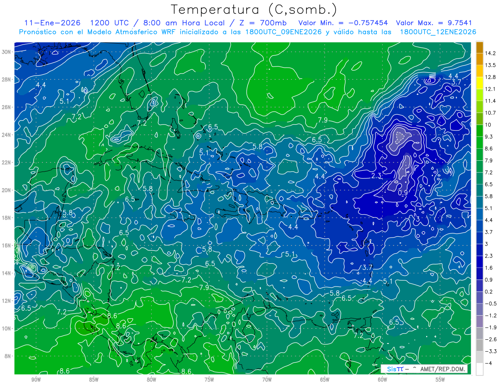Click the '8N' latitude axis label
This screenshot has width=499, height=385.
click(x=8, y=356)
